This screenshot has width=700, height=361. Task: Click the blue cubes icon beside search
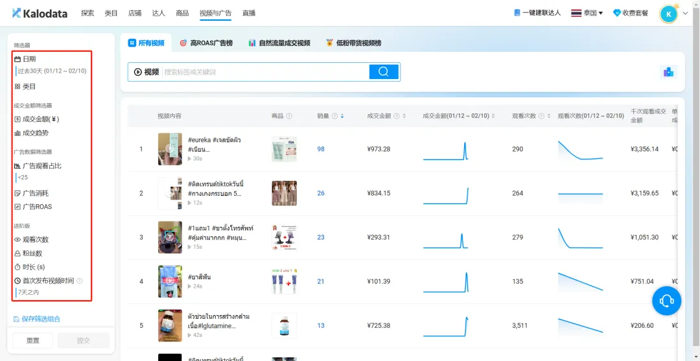[668, 72]
